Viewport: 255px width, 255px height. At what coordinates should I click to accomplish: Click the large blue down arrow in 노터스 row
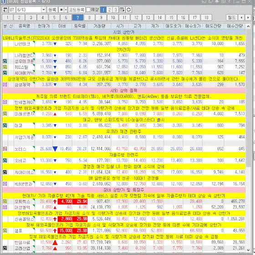coord(55,149)
